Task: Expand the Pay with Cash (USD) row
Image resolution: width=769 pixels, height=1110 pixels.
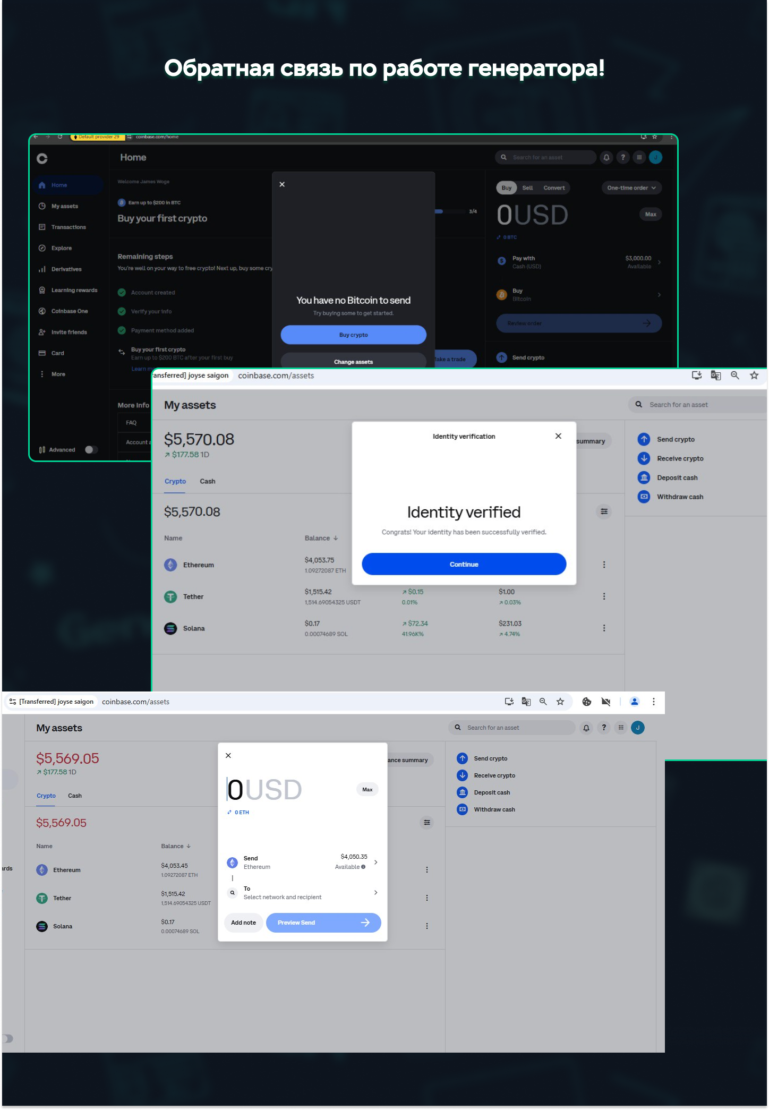Action: (579, 262)
